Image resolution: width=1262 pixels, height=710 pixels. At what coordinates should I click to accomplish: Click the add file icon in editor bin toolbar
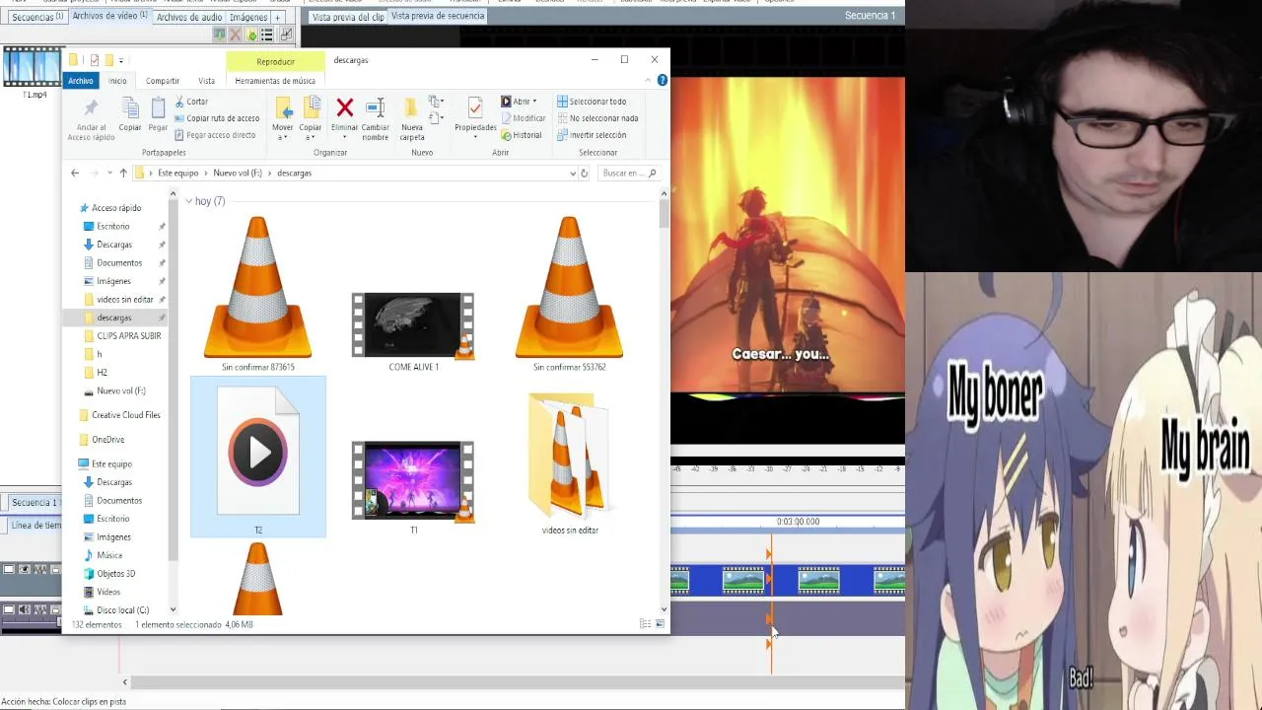pyautogui.click(x=251, y=35)
